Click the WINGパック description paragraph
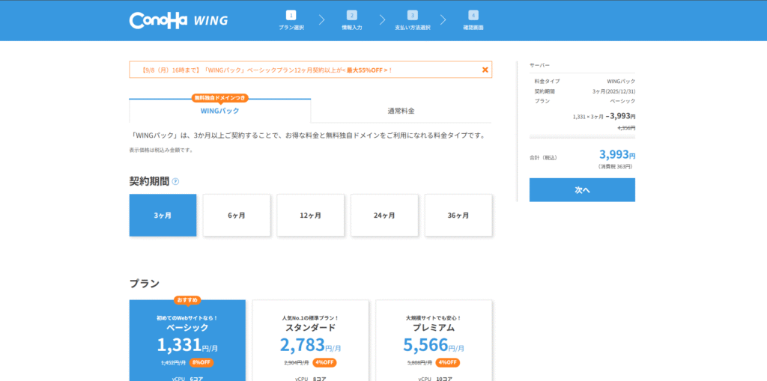The height and width of the screenshot is (381, 767). coord(308,135)
